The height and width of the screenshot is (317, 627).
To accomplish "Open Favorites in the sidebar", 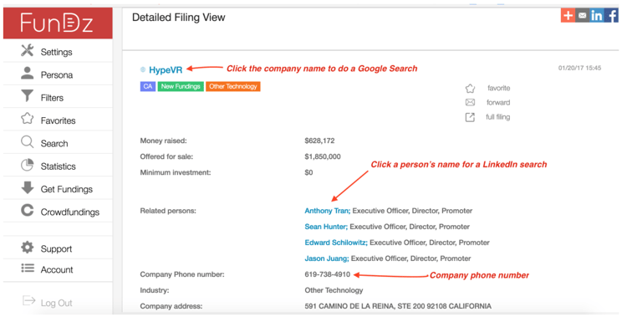I will click(x=48, y=120).
